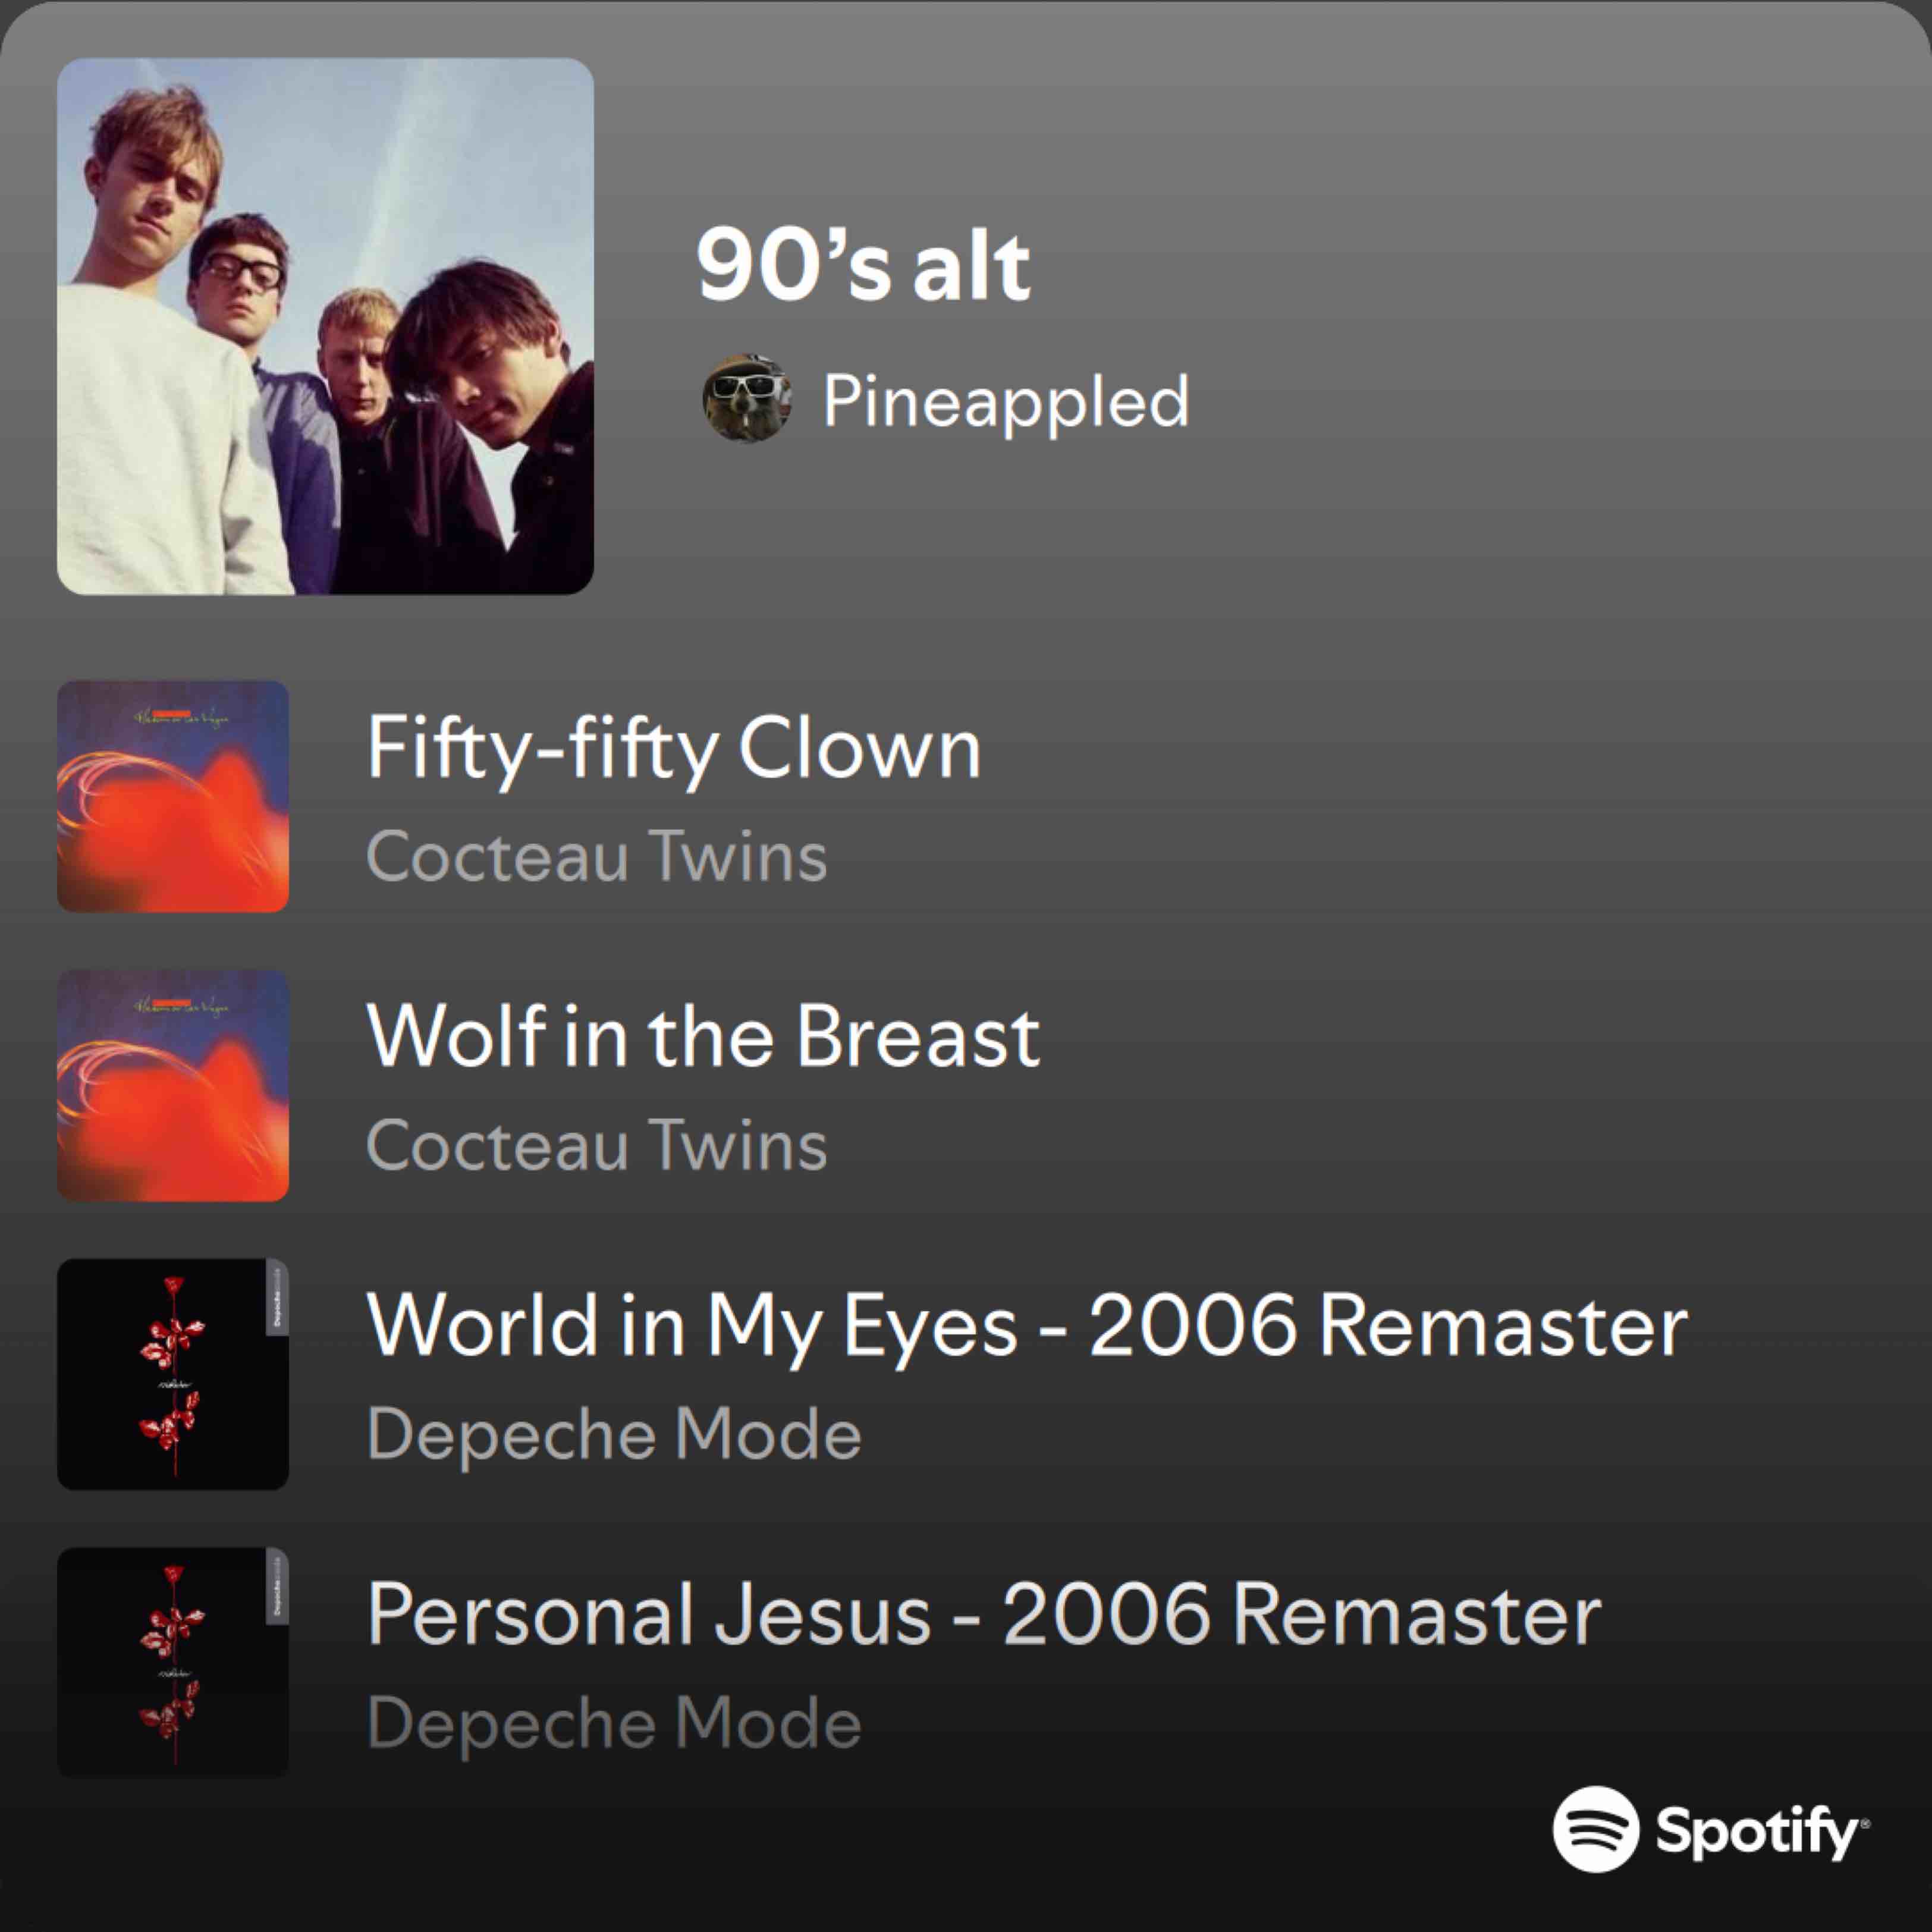
Task: Select the track Wolf in the Breast
Action: point(703,1036)
